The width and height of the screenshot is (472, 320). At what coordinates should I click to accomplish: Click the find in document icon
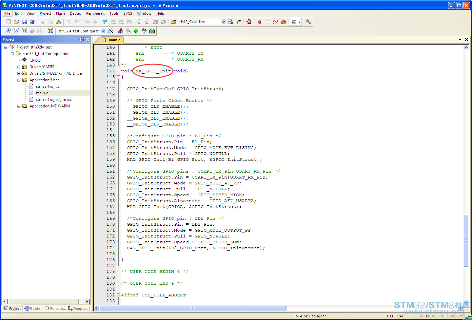coord(231,22)
